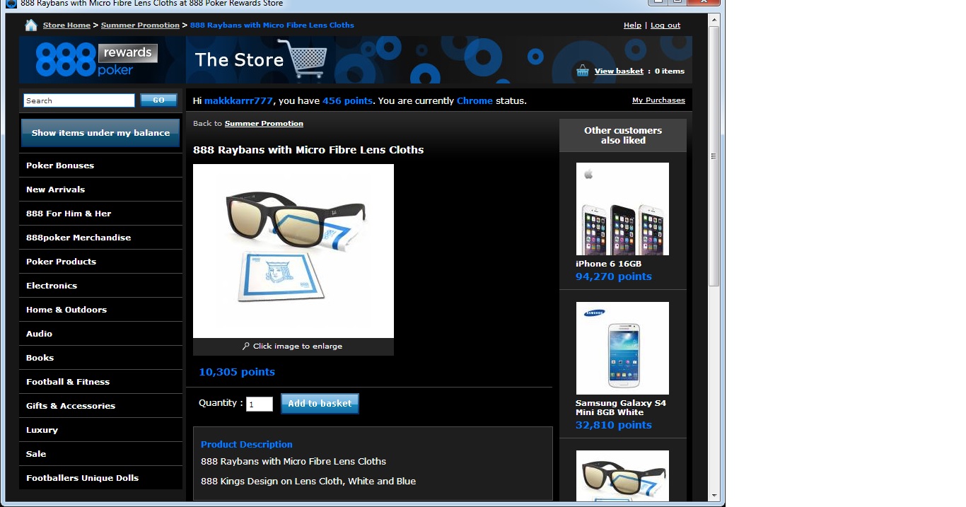
Task: Click magnifier icon under product image
Action: point(245,346)
